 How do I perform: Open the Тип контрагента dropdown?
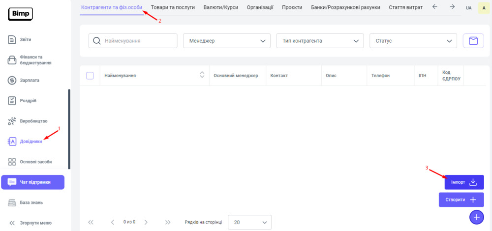coord(320,41)
